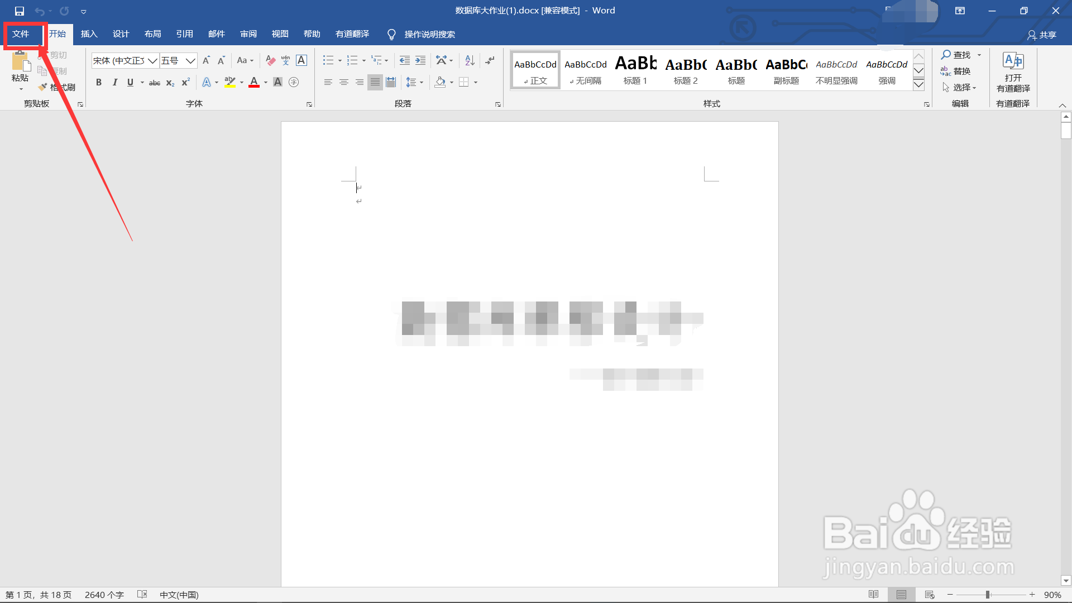Toggle bold formatting

(99, 83)
